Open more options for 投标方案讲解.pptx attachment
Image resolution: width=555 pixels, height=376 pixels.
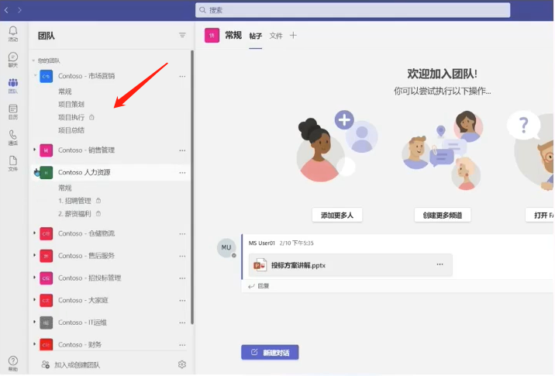(440, 264)
